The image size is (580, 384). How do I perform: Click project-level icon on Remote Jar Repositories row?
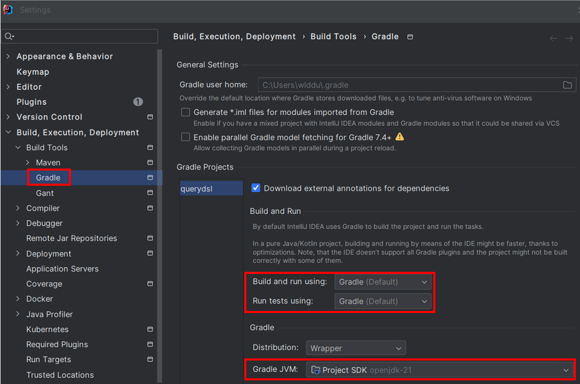(150, 238)
